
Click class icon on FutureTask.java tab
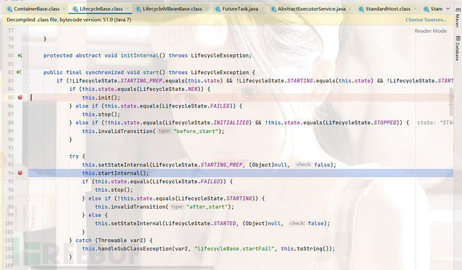[x=218, y=9]
